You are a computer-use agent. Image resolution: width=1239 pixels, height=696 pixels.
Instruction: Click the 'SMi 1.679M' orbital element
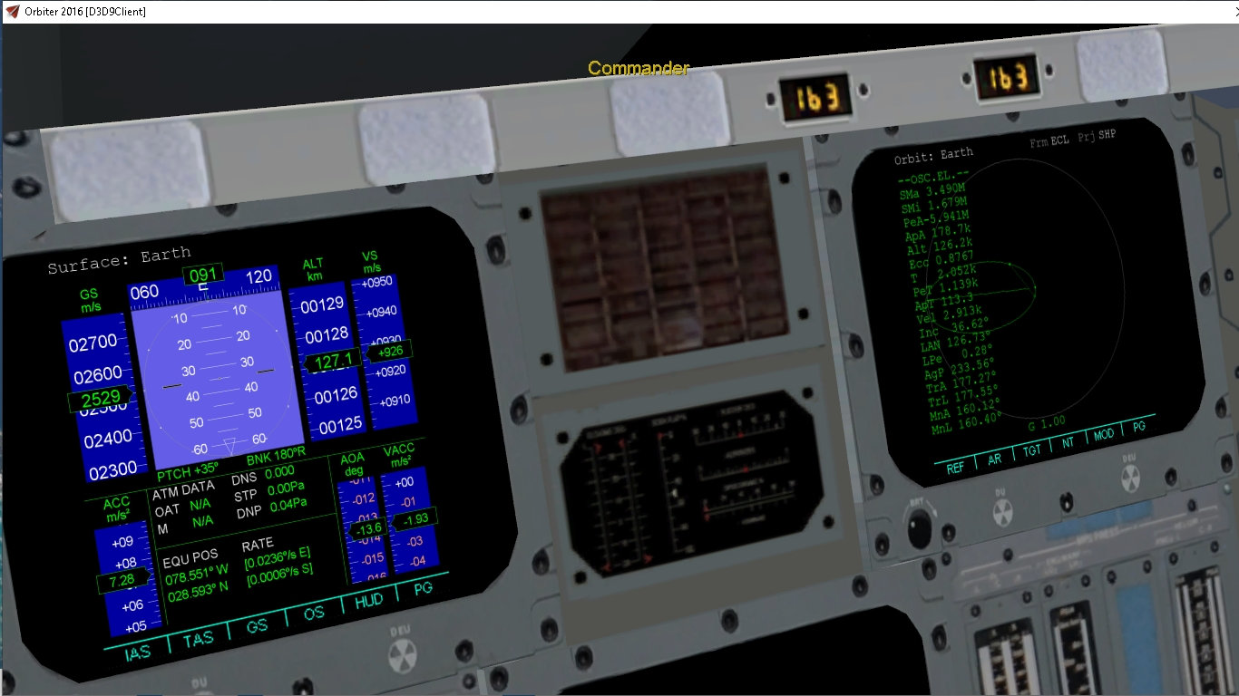coord(933,206)
